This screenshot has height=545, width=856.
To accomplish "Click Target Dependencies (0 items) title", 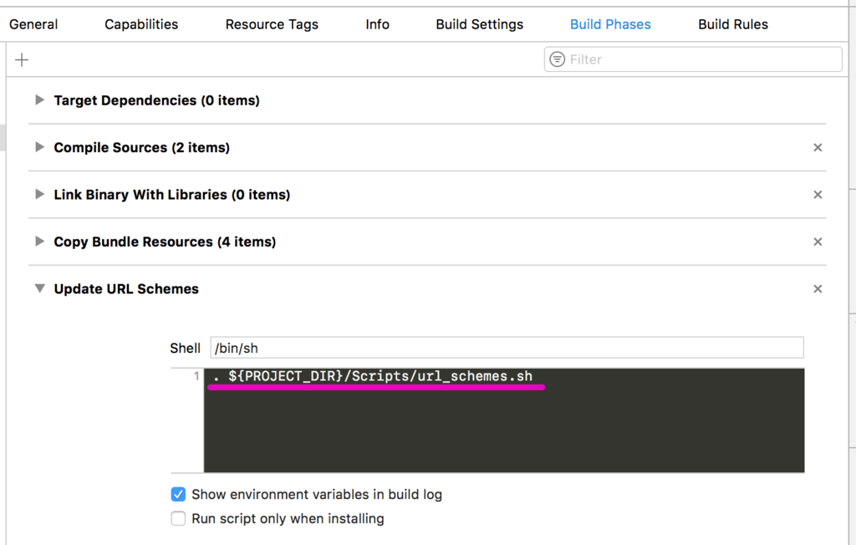I will click(x=156, y=100).
